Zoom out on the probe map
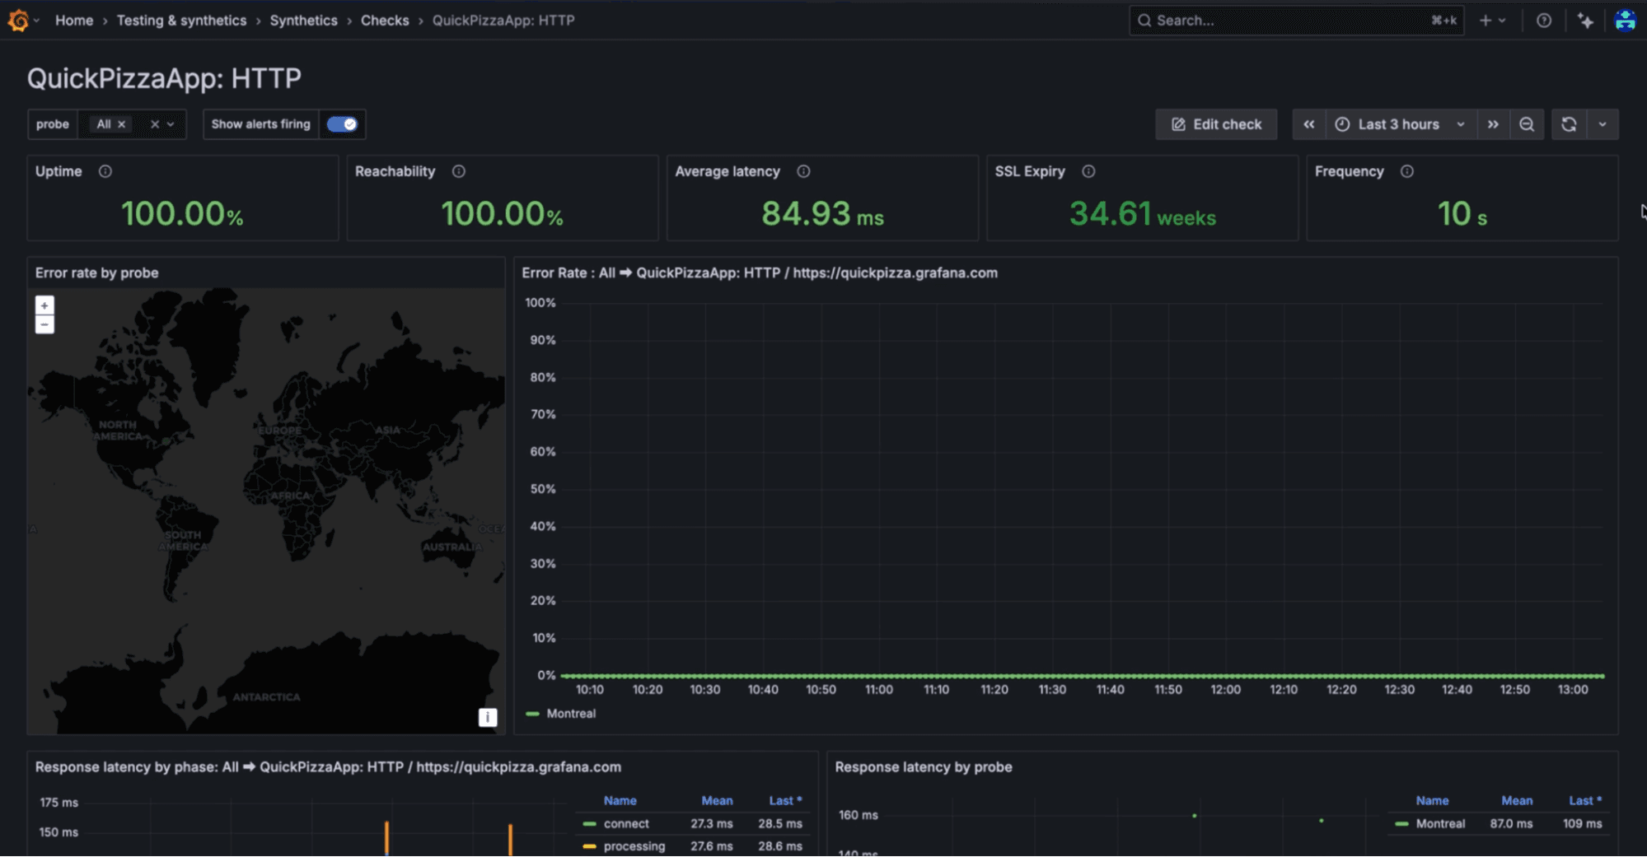This screenshot has width=1647, height=857. (44, 324)
